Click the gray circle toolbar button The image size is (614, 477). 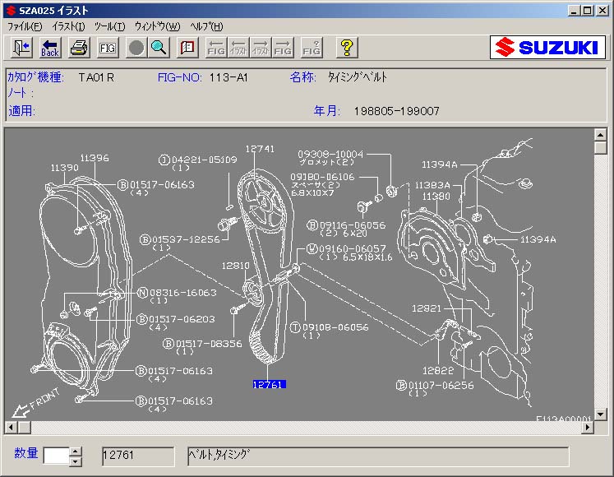pyautogui.click(x=136, y=48)
